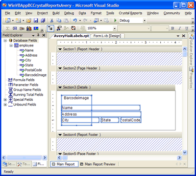This screenshot has height=176, width=196.
Task: Open the Data menu
Action: tap(82, 13)
